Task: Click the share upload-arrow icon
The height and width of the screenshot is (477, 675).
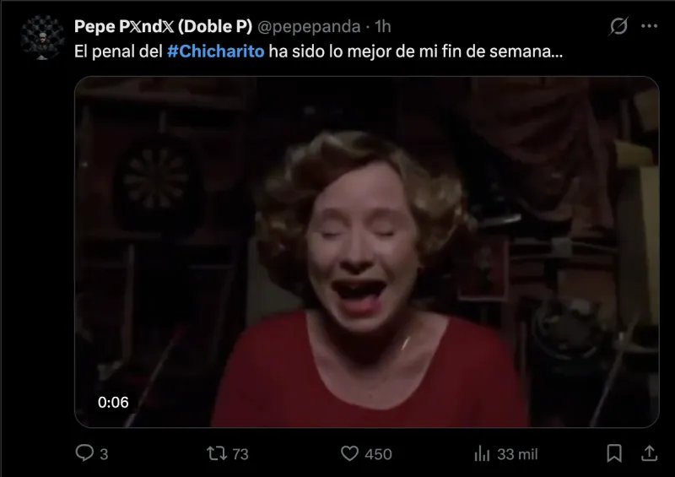Action: click(x=649, y=453)
